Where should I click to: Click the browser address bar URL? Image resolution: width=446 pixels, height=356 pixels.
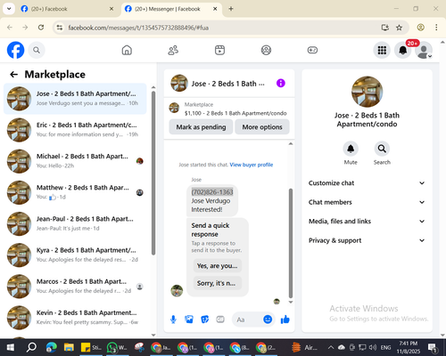[x=138, y=28]
